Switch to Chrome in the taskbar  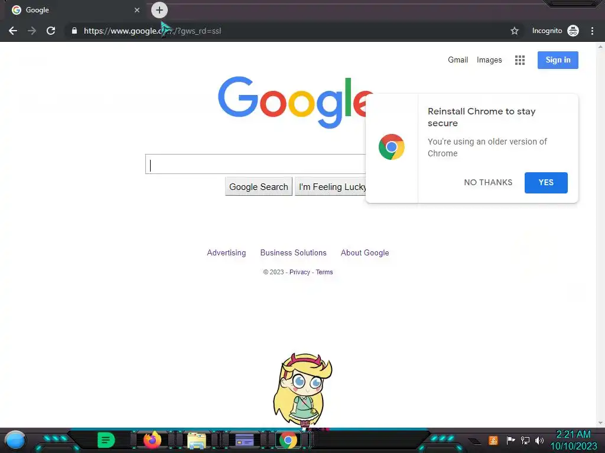288,440
